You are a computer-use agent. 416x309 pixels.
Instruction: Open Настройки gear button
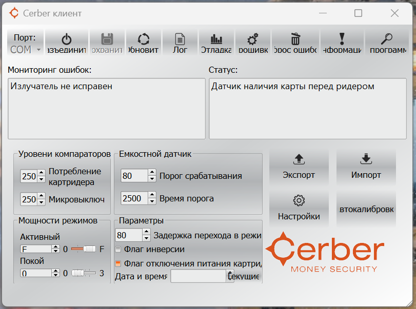point(299,208)
